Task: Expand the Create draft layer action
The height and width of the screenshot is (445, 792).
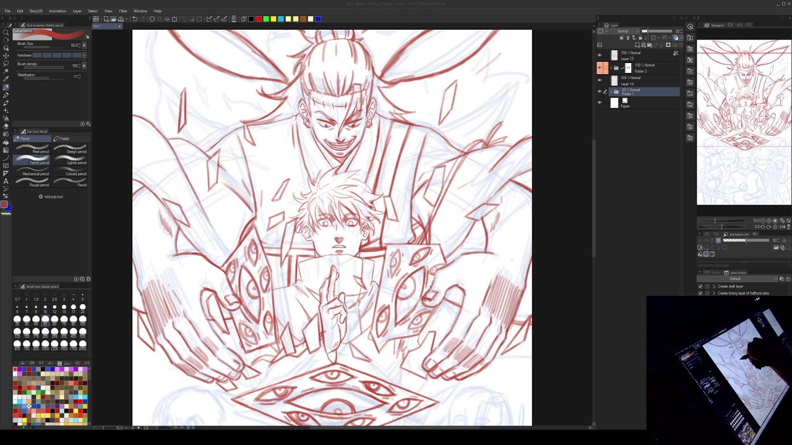Action: (x=714, y=287)
